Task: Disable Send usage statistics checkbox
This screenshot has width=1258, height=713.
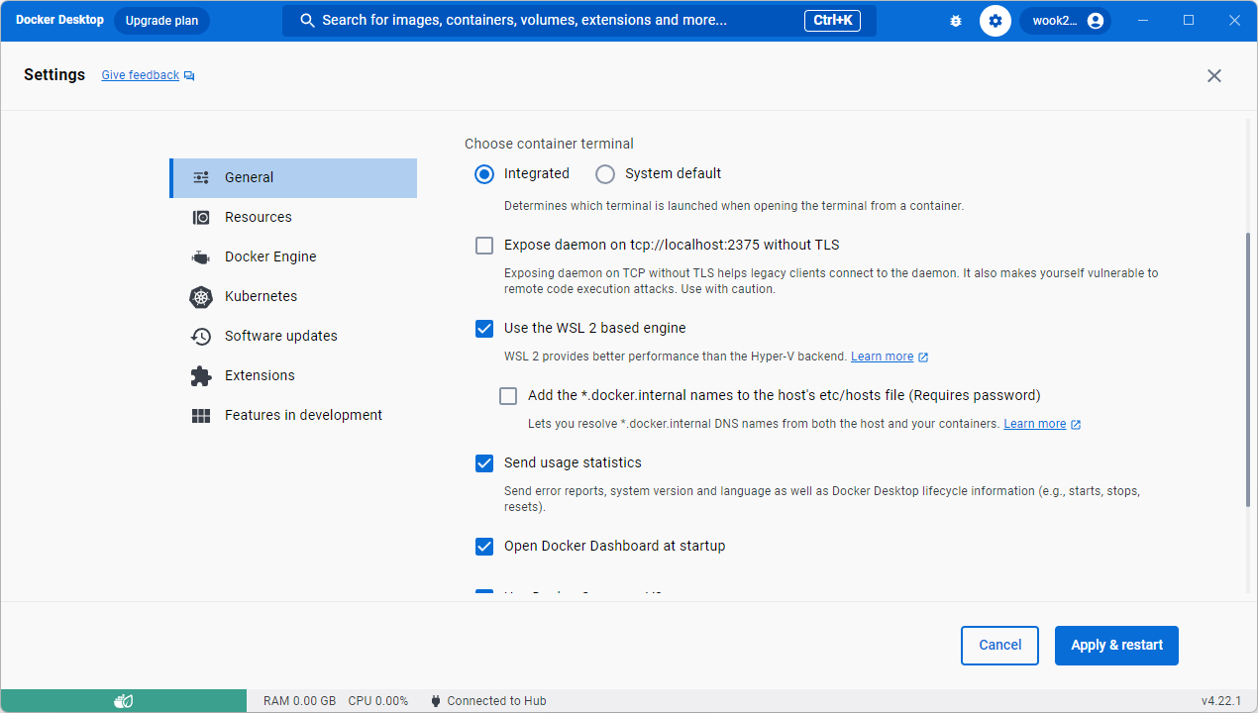Action: 484,463
